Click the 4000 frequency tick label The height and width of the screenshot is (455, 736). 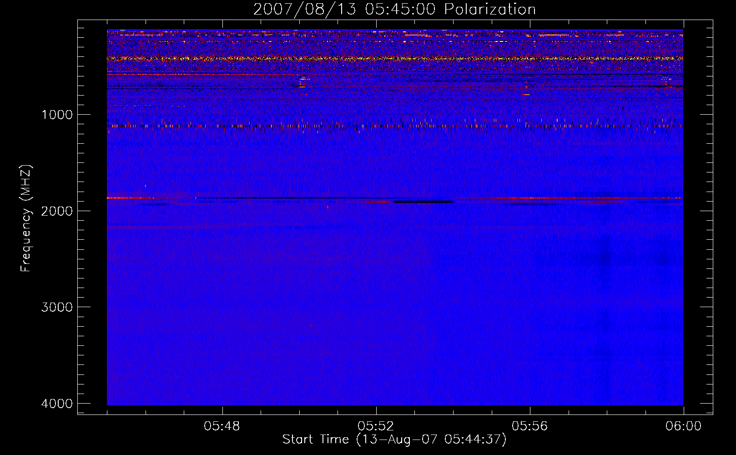tap(57, 404)
